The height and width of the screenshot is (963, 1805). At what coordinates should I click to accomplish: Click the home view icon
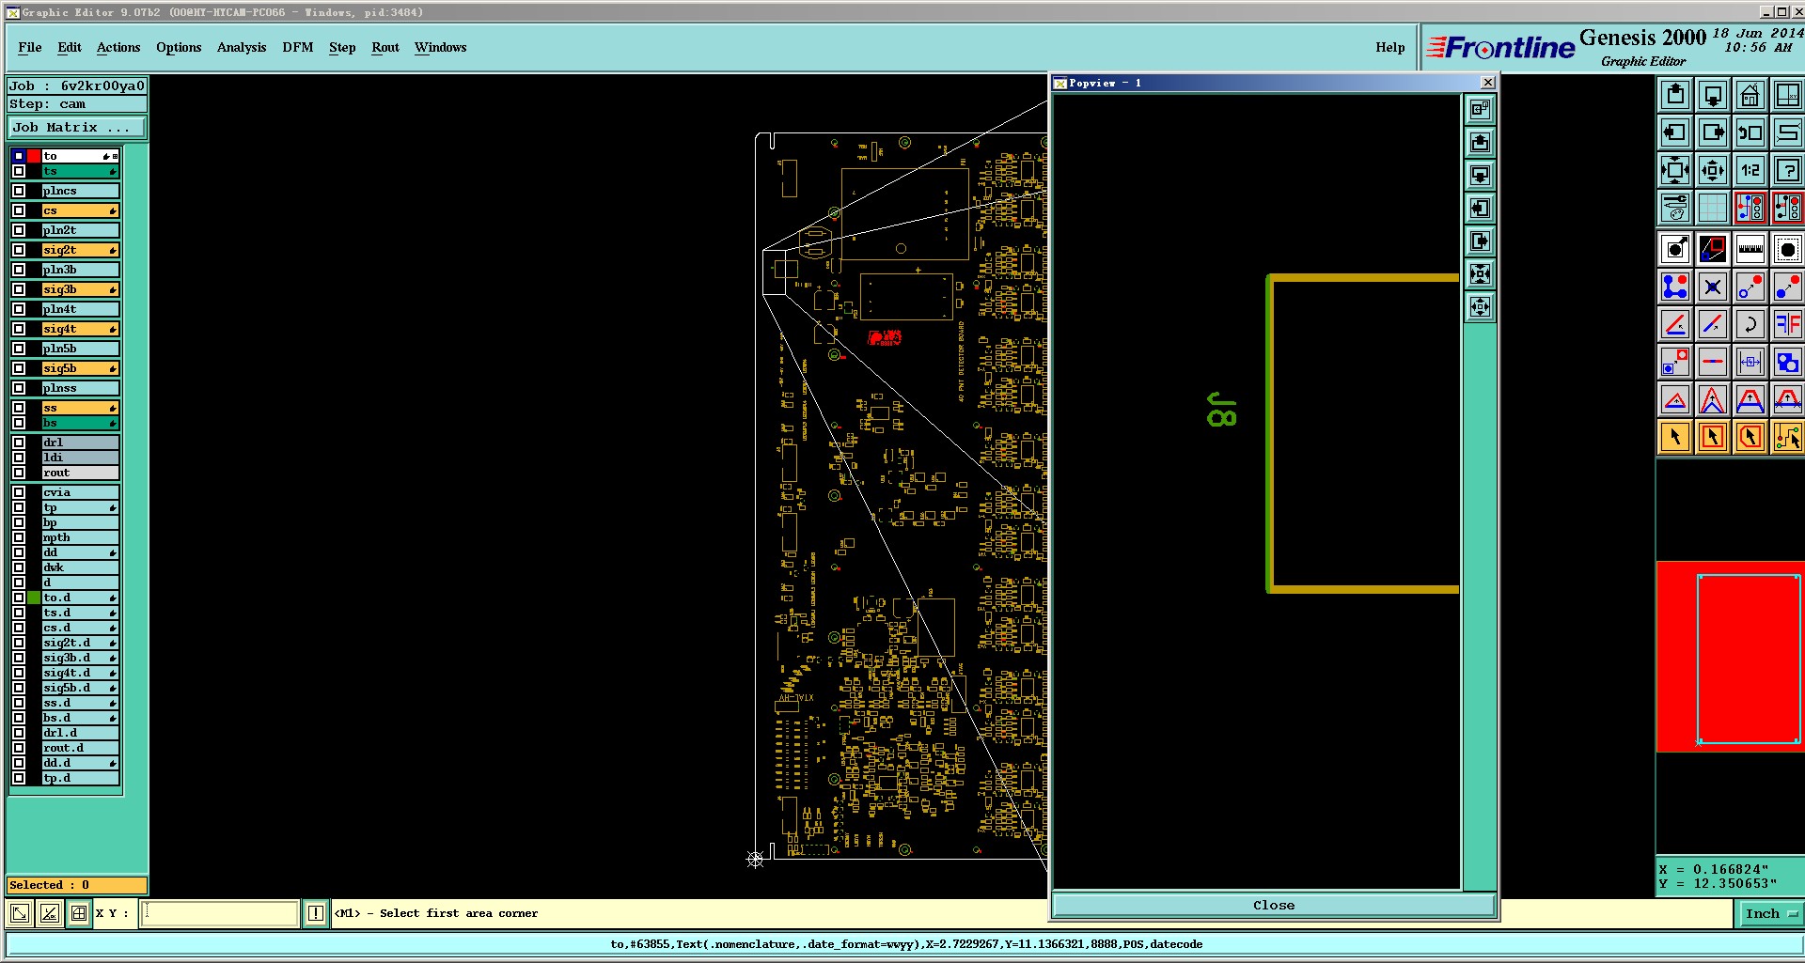[x=1750, y=95]
